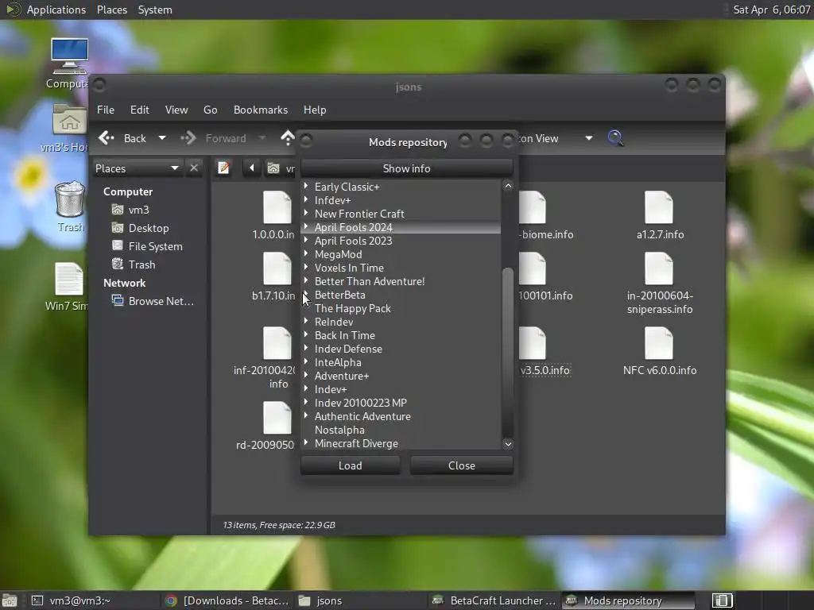Click the Back arrow in jsons toolbar
Viewport: 814px width, 610px height.
pos(107,138)
